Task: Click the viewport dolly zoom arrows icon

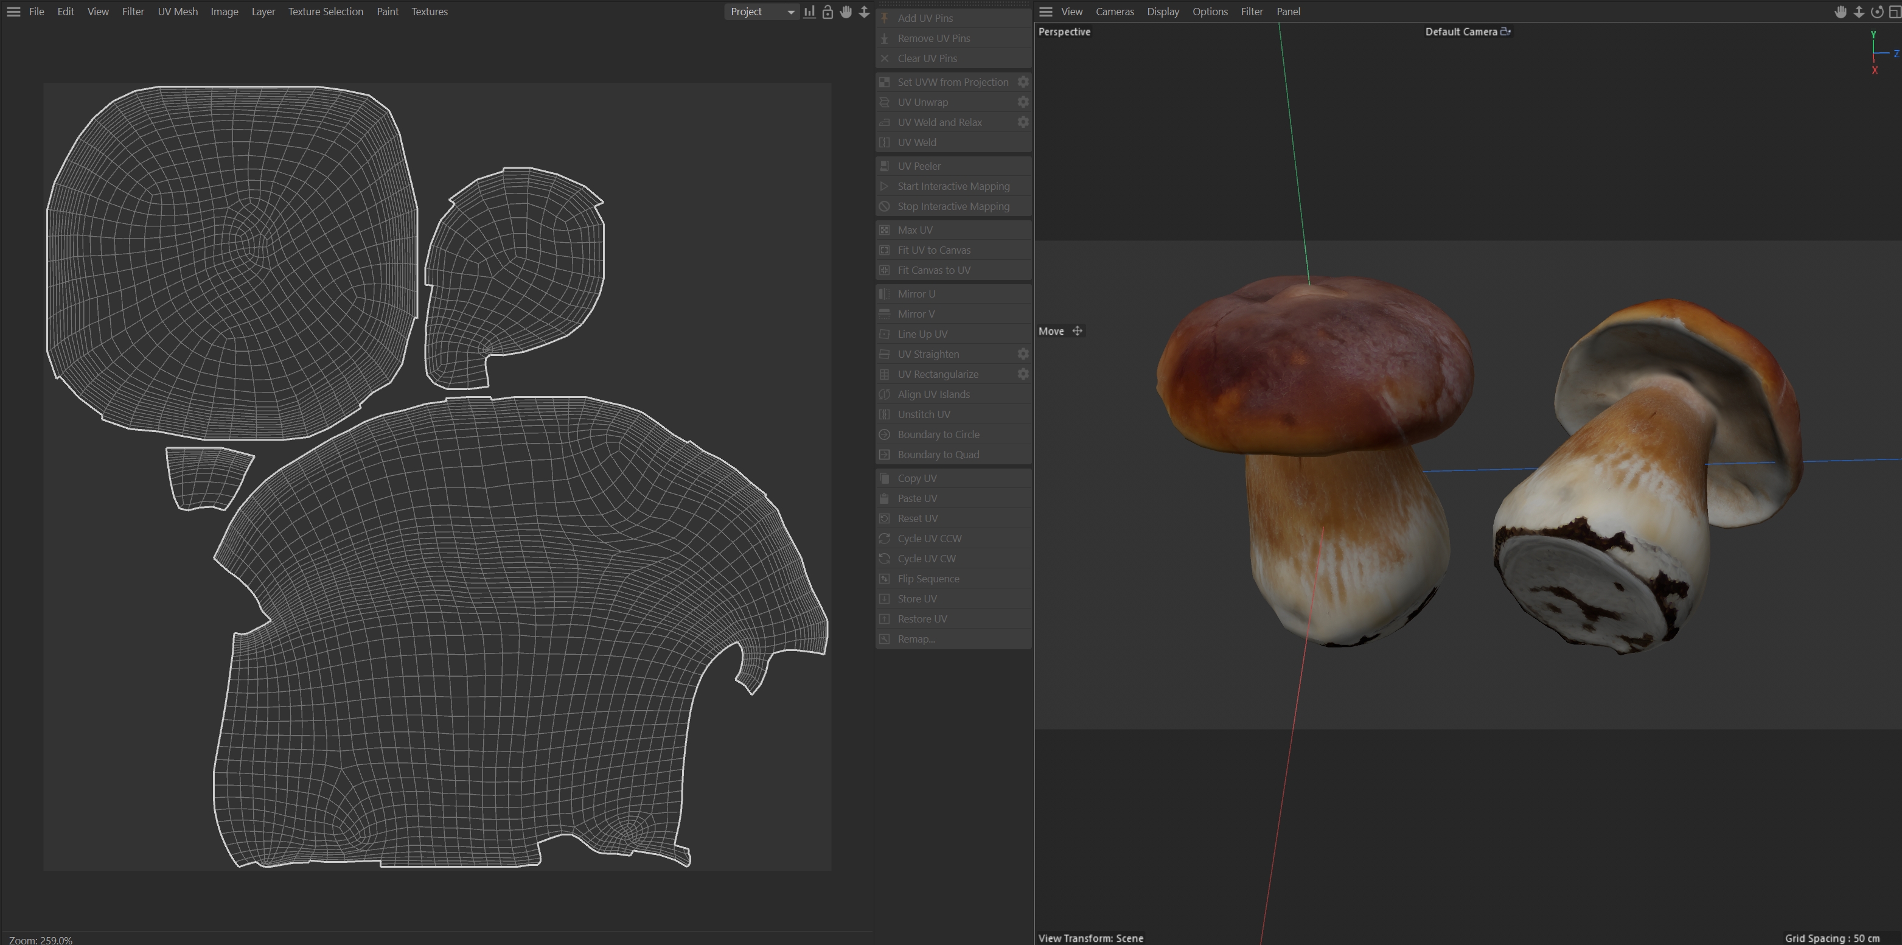Action: tap(1858, 12)
